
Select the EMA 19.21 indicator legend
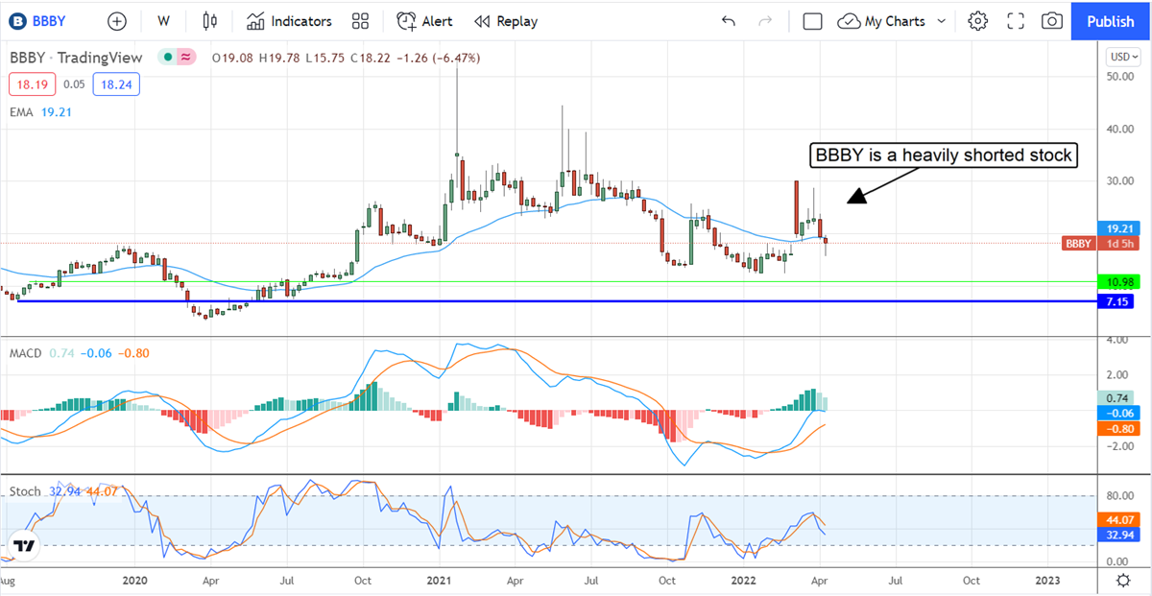point(40,112)
